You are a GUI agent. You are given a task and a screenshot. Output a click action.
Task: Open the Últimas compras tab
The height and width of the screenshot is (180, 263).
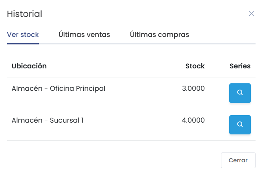coord(159,35)
